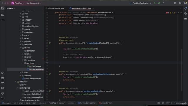Change the UTF-8 file encoding
188x106 pixels.
click(x=169, y=103)
